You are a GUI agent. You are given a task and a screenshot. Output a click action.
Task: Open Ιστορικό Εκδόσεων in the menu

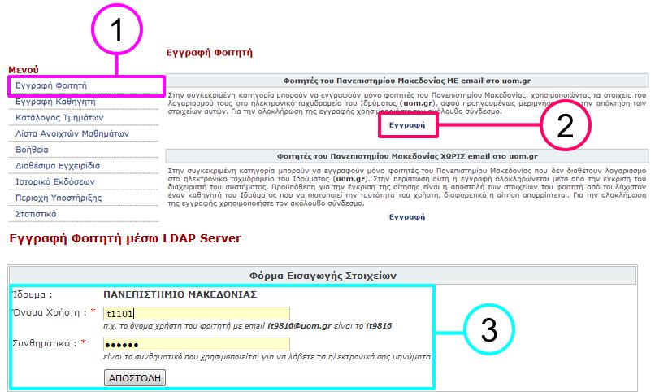(x=54, y=182)
